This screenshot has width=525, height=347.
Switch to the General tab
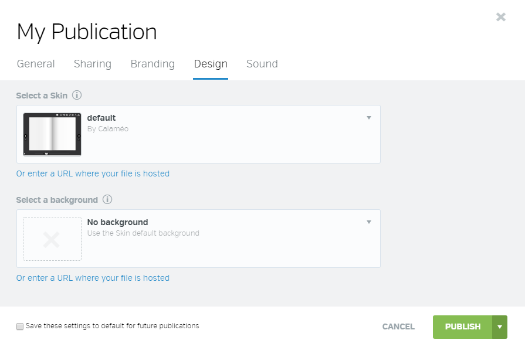[x=36, y=64]
